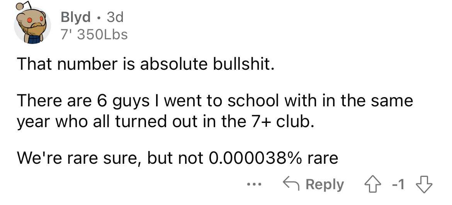Open the three-dot more options menu
Screen dimensions: 452x205
[x=254, y=184]
